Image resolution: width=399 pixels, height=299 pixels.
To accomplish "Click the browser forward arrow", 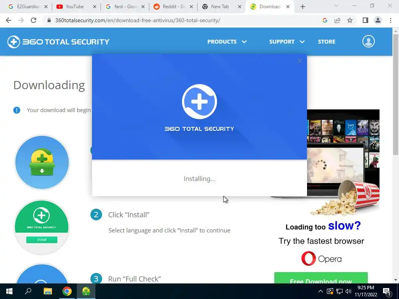I will point(21,20).
